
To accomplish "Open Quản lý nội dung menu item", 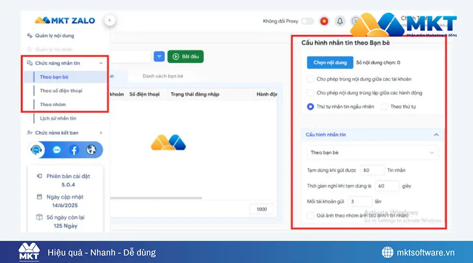I will click(54, 36).
